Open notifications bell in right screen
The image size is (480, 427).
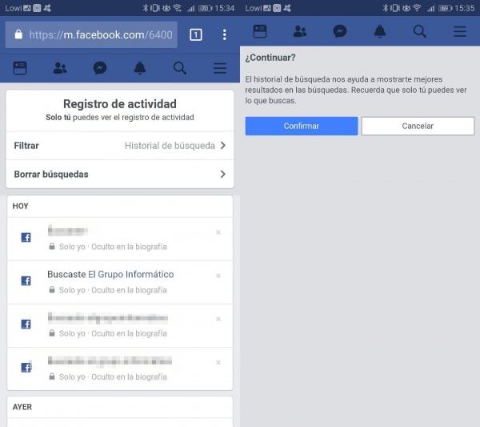tap(380, 31)
